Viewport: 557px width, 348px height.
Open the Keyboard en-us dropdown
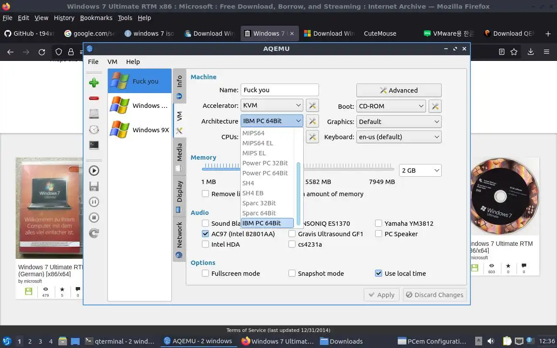pos(399,137)
